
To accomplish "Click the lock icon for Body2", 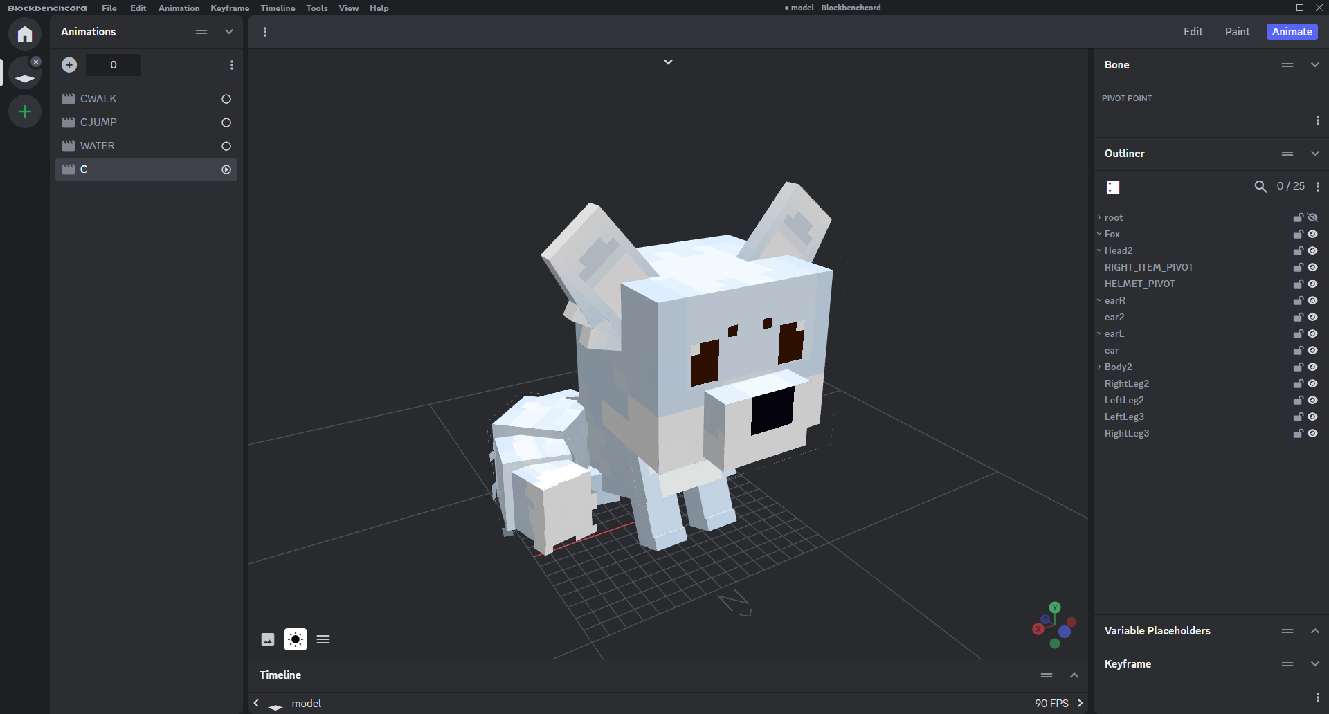I will tap(1298, 367).
